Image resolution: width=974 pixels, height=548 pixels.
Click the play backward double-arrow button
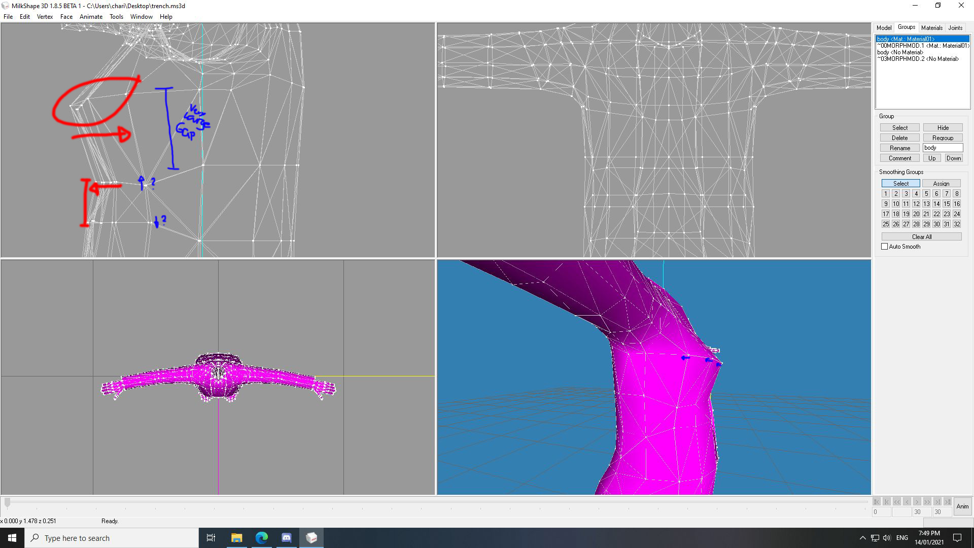click(x=897, y=502)
